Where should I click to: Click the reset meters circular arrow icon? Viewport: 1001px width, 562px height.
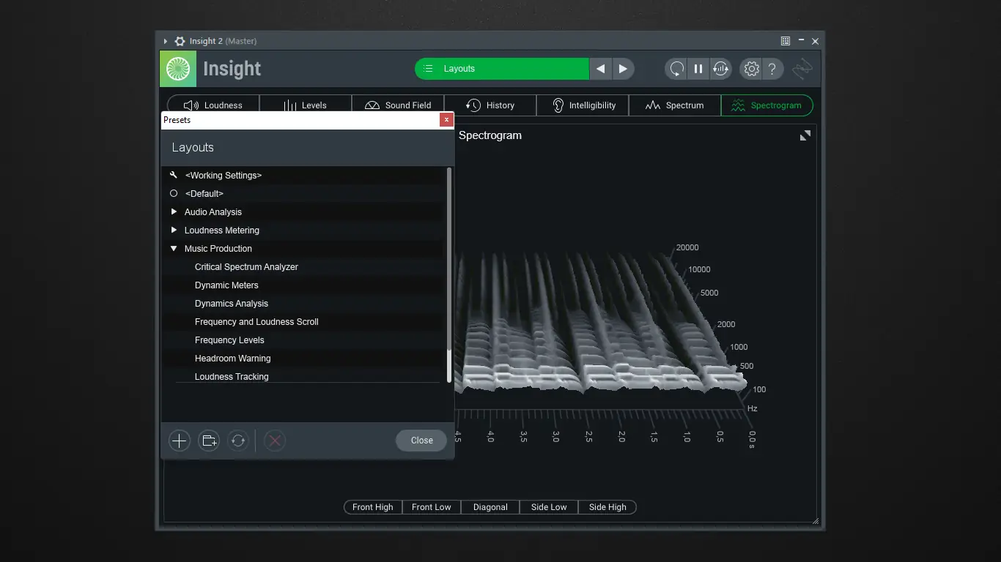676,69
